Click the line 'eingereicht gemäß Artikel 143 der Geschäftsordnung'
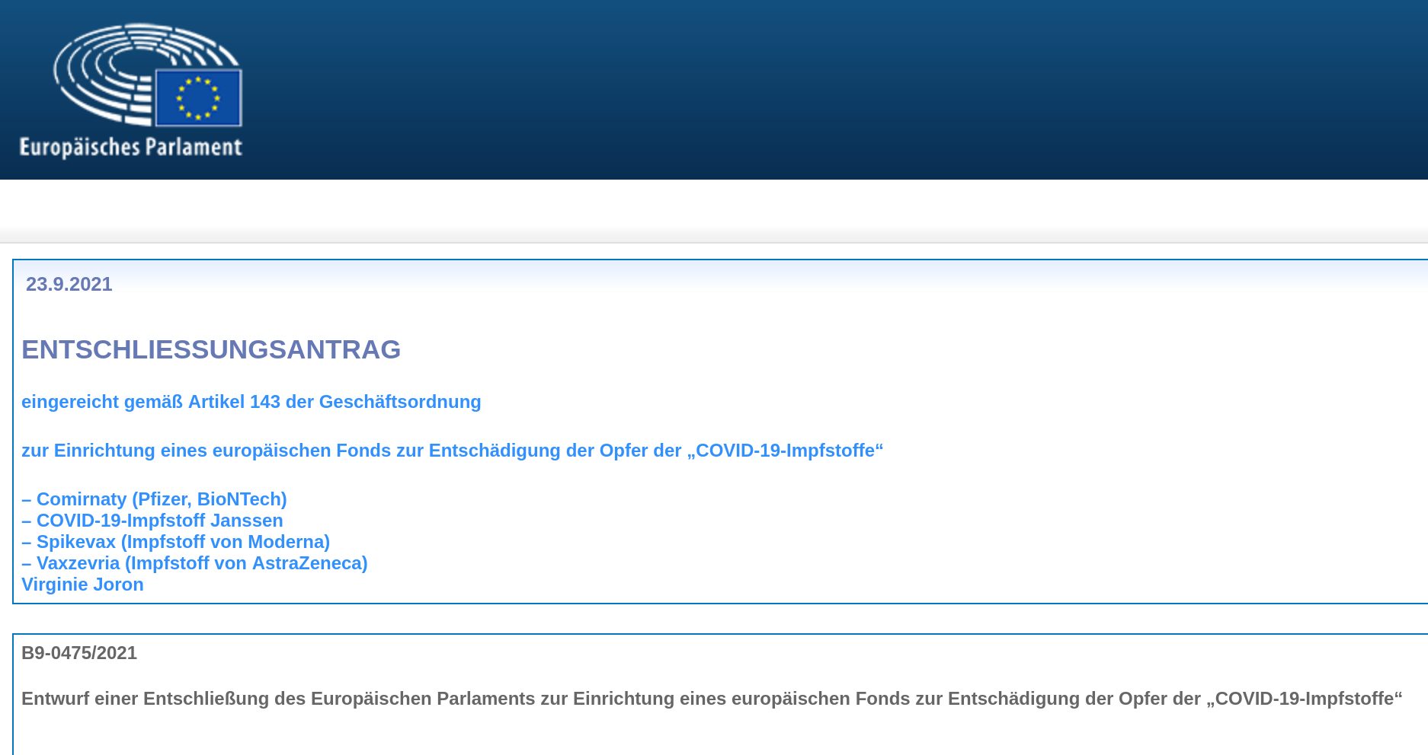This screenshot has width=1428, height=755. 251,402
